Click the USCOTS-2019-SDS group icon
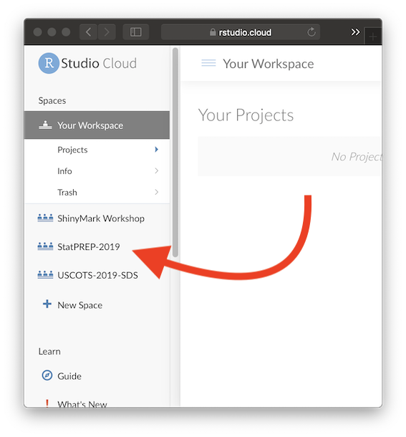Viewport: 406px width, 437px height. point(45,275)
